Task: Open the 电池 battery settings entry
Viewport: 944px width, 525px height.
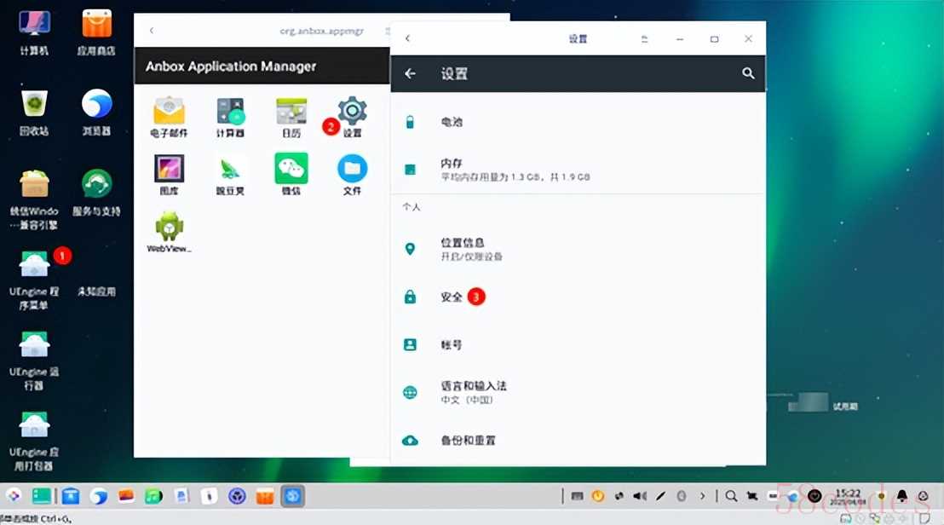Action: click(578, 122)
